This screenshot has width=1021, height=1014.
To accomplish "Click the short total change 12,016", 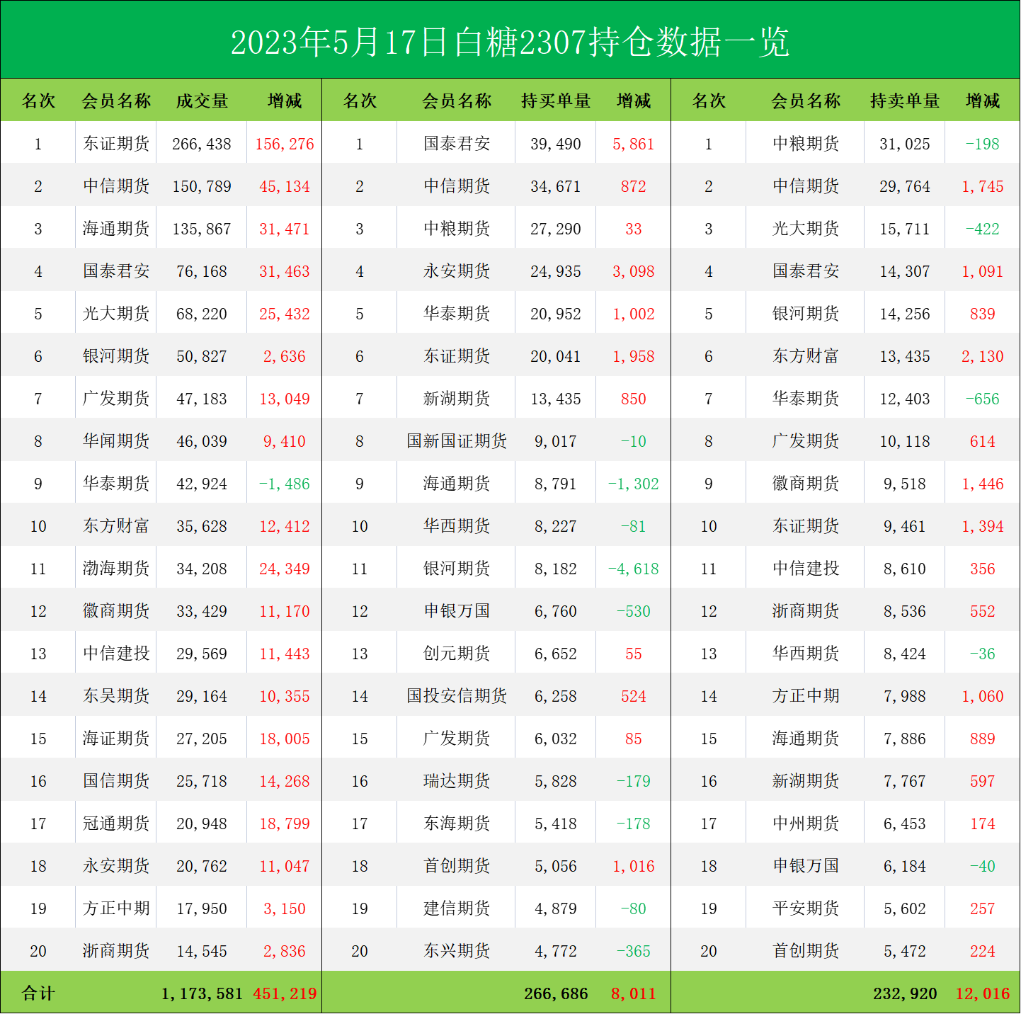I will (x=983, y=993).
